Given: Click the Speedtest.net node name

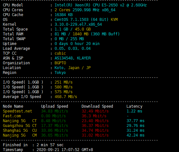Looking at the screenshot, I should click(x=17, y=111).
